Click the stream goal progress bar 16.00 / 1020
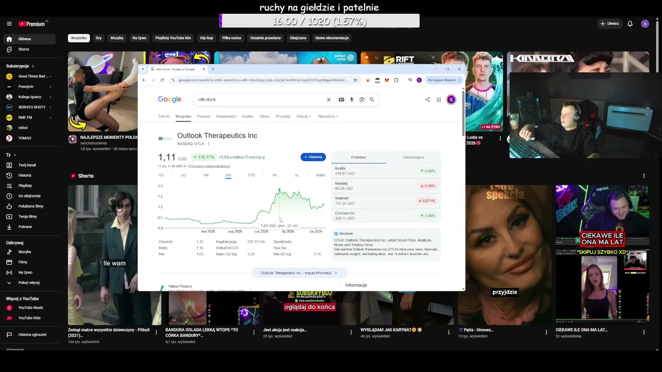The width and height of the screenshot is (662, 372). (x=319, y=21)
